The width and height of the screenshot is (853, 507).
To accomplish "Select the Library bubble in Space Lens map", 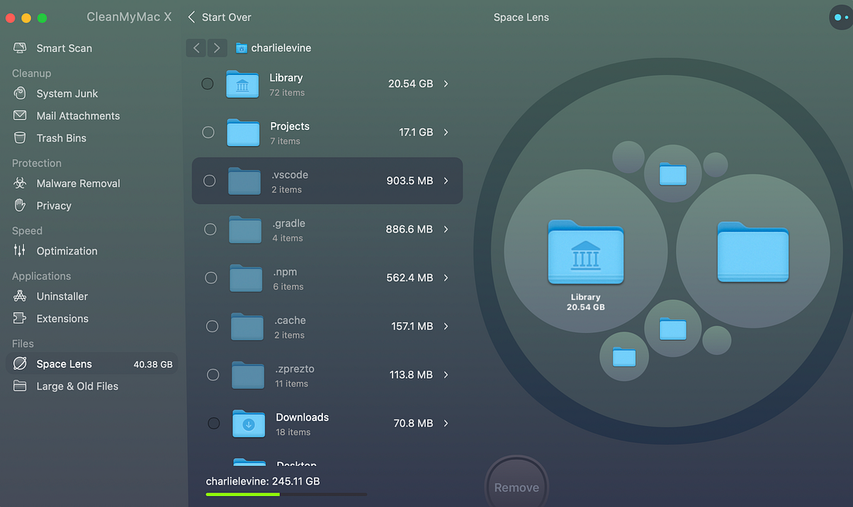I will point(586,250).
